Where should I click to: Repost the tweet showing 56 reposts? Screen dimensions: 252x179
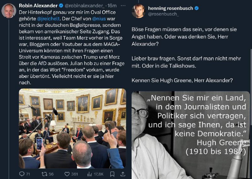coord(44,174)
